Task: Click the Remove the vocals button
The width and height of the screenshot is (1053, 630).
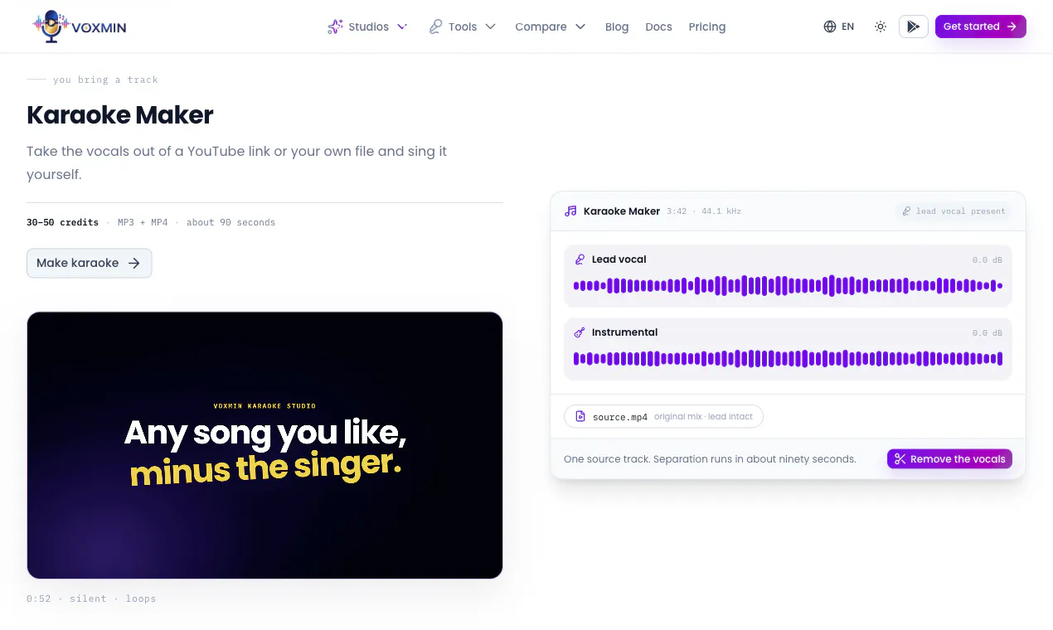Action: click(949, 459)
